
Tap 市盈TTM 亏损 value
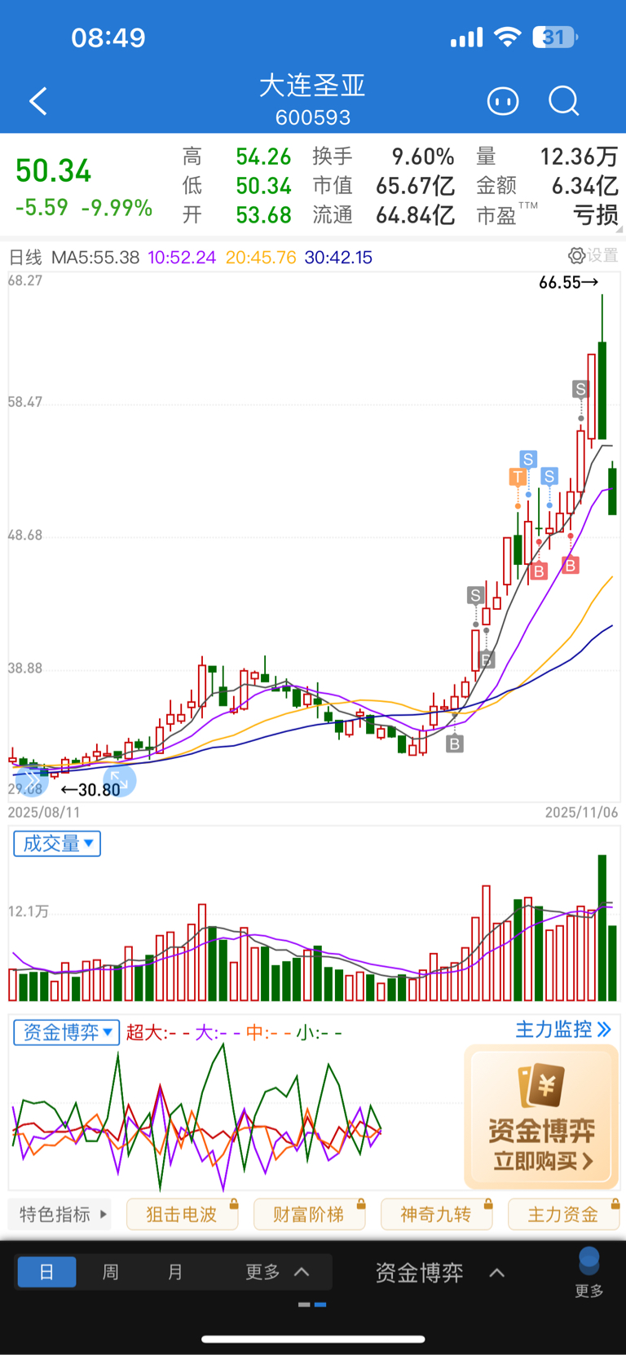(596, 215)
